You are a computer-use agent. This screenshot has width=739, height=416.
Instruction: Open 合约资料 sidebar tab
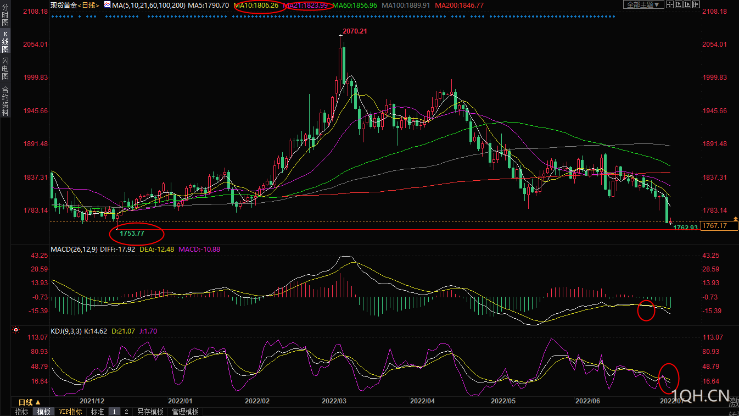(5, 101)
